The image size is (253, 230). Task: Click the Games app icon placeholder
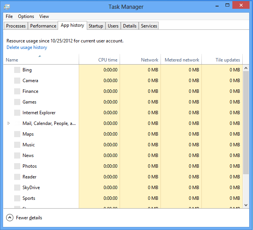[x=17, y=102]
